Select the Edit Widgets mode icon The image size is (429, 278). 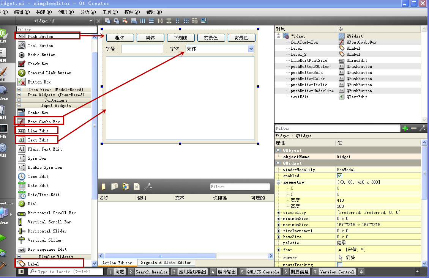coord(108,21)
